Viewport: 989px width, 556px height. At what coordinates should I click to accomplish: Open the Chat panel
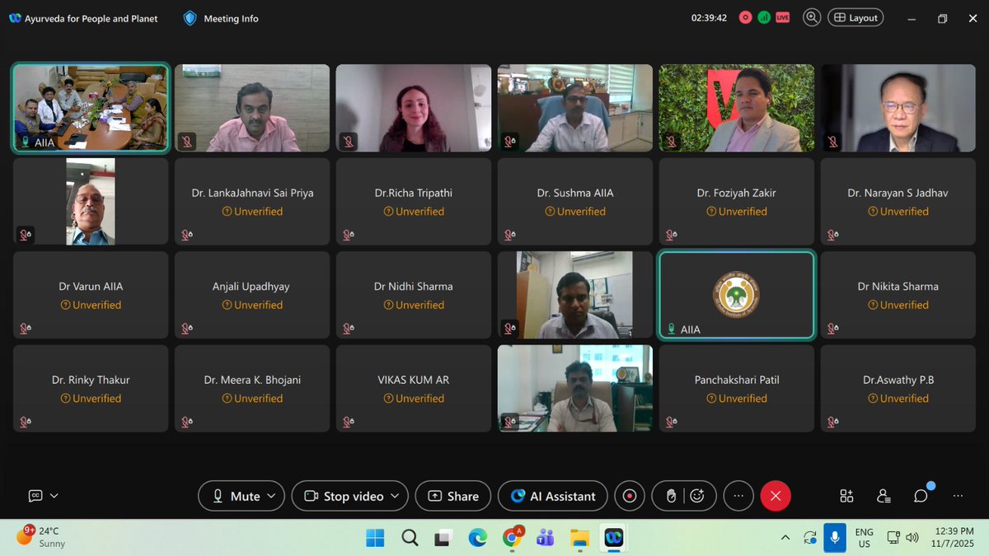coord(920,496)
